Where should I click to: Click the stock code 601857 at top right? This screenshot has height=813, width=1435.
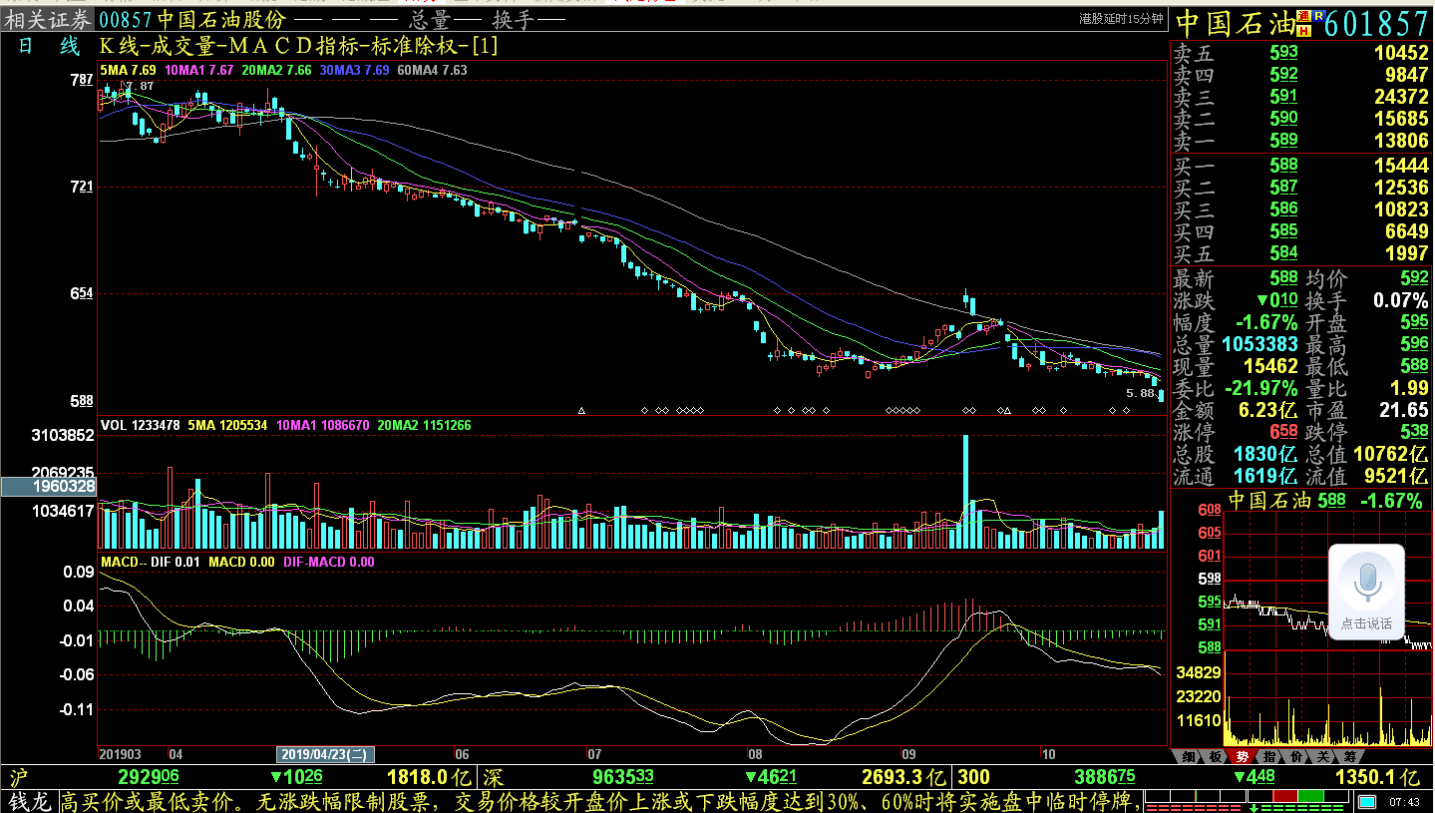pos(1378,23)
